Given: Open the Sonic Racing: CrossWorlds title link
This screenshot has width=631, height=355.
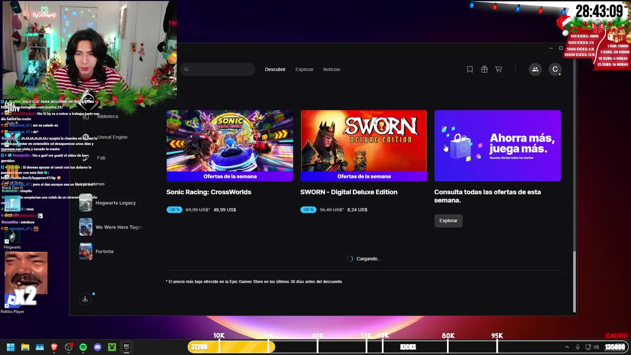Looking at the screenshot, I should (x=209, y=192).
